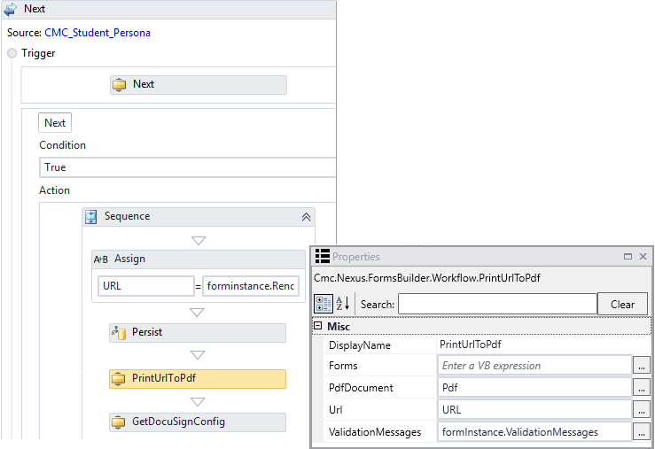Click the Persist activity icon
Image resolution: width=655 pixels, height=449 pixels.
pyautogui.click(x=119, y=332)
